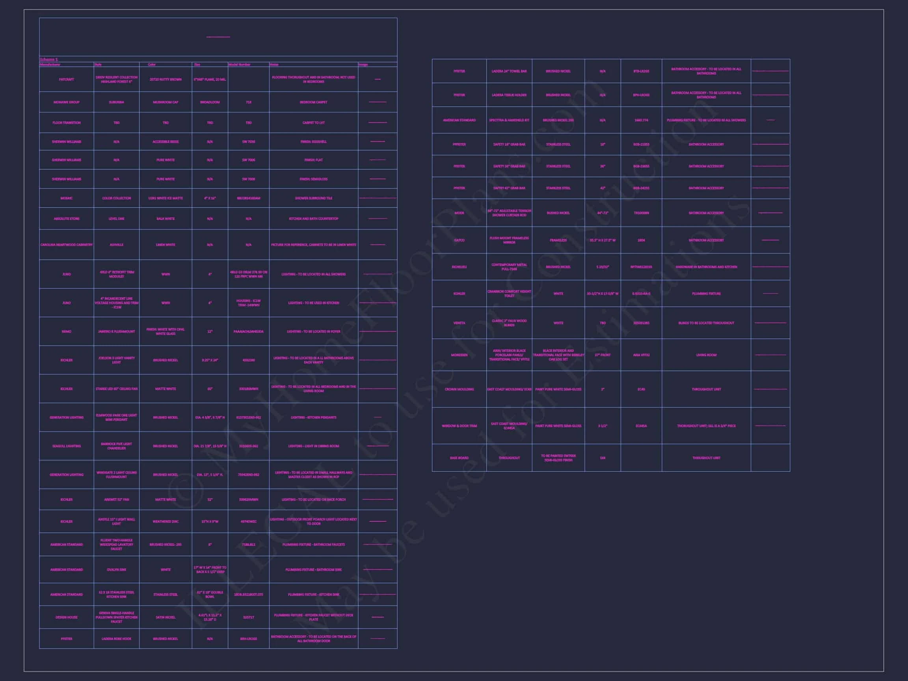The height and width of the screenshot is (681, 908).
Task: Click the CAROLINA HEARTWOOD CABINETRY cell
Action: [x=67, y=245]
